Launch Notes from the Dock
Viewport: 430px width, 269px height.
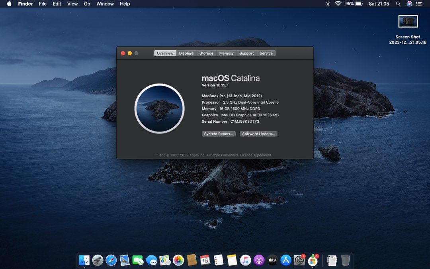pos(233,260)
